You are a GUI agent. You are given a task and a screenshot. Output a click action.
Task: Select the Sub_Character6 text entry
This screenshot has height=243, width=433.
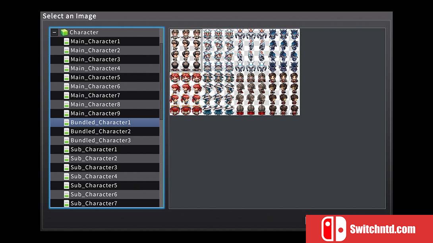point(94,195)
